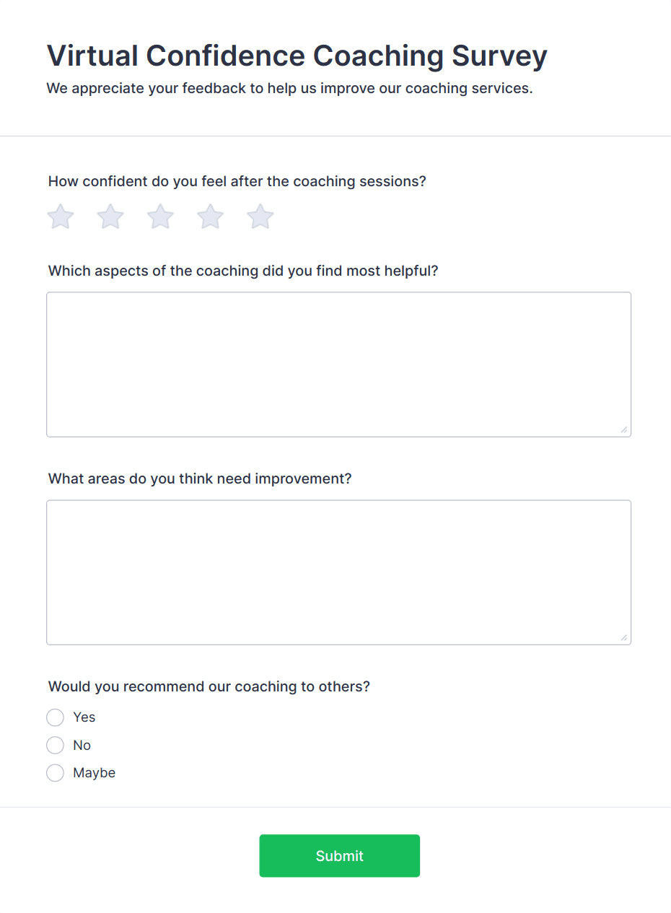This screenshot has height=913, width=671.
Task: Click resize handle of most helpful textarea
Action: coord(624,430)
